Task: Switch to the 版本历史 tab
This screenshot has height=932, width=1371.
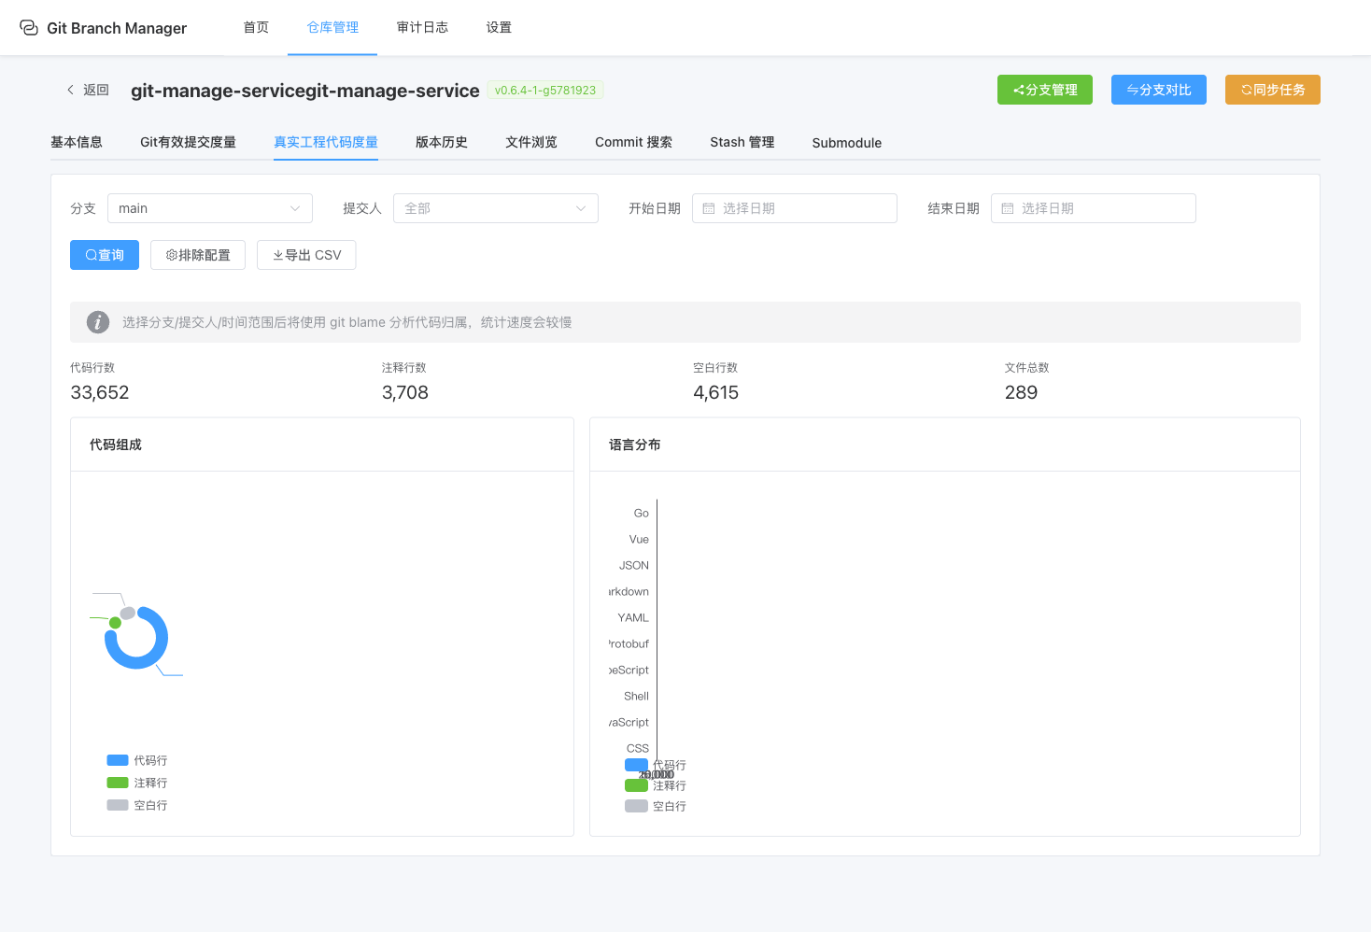Action: coord(441,142)
